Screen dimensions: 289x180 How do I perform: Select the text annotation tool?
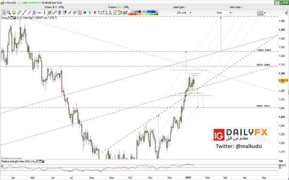point(80,12)
